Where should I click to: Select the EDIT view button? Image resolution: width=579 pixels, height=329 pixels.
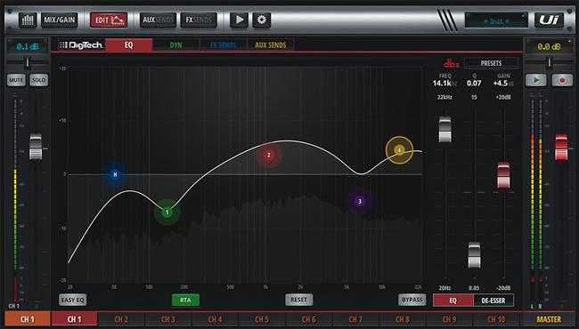[109, 20]
